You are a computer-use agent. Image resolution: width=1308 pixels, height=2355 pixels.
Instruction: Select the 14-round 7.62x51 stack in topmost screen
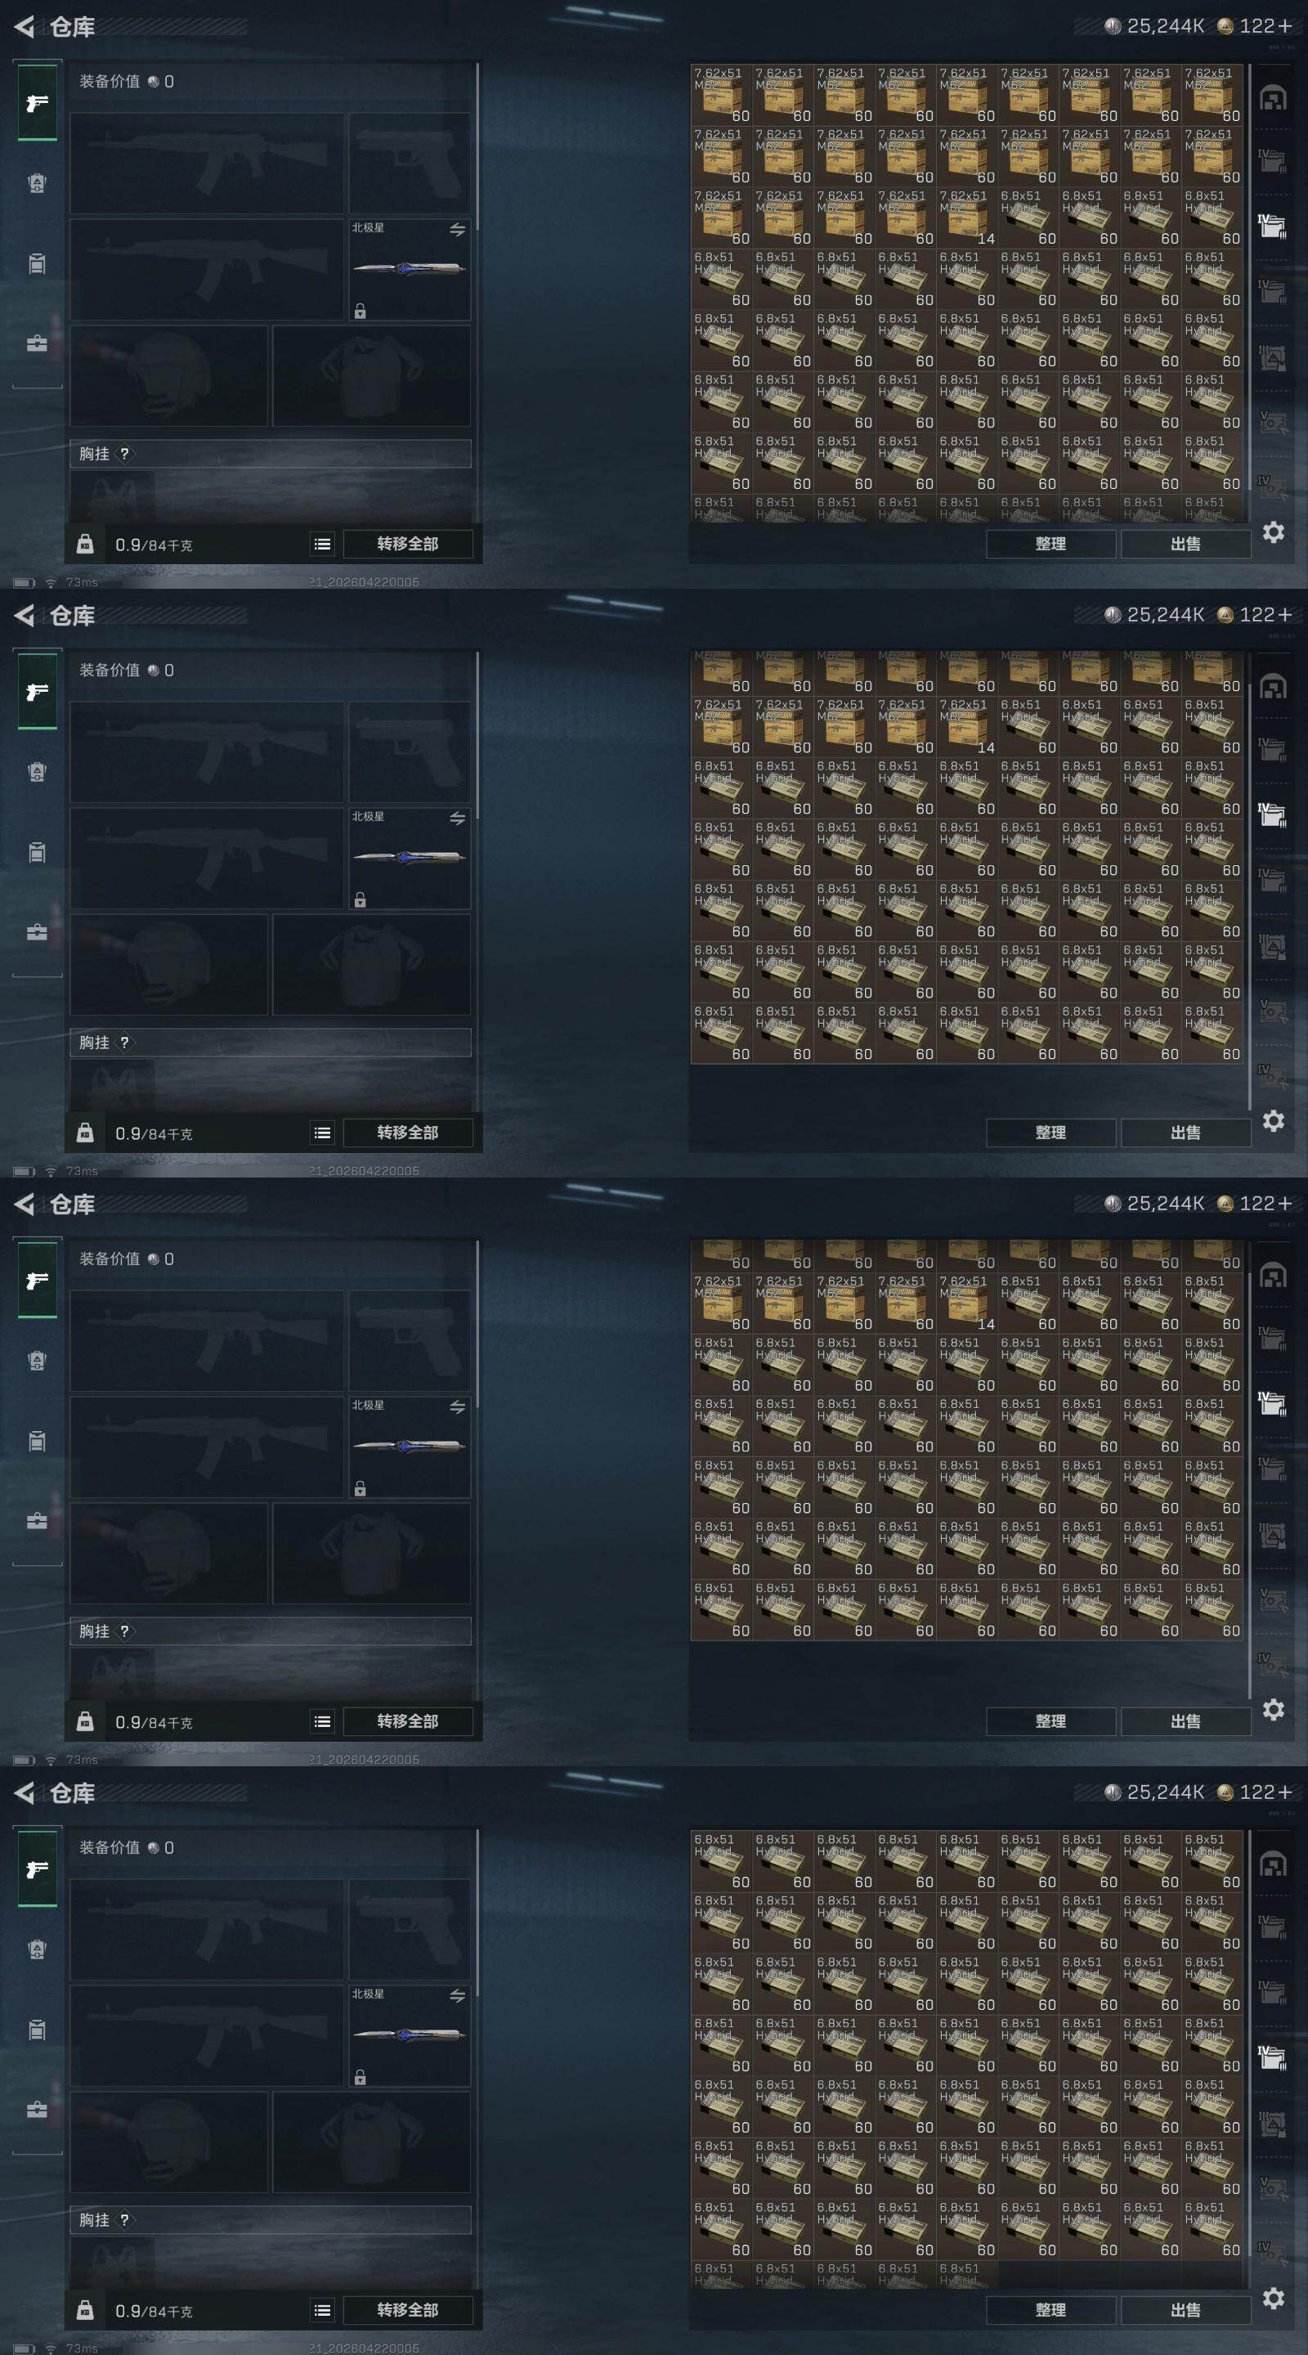pyautogui.click(x=967, y=218)
